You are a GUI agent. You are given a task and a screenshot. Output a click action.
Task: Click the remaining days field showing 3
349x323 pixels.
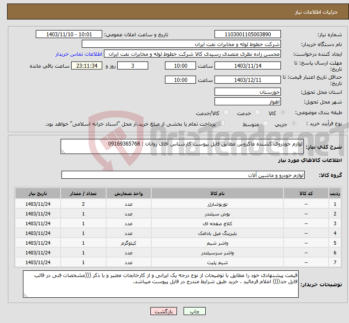point(133,65)
